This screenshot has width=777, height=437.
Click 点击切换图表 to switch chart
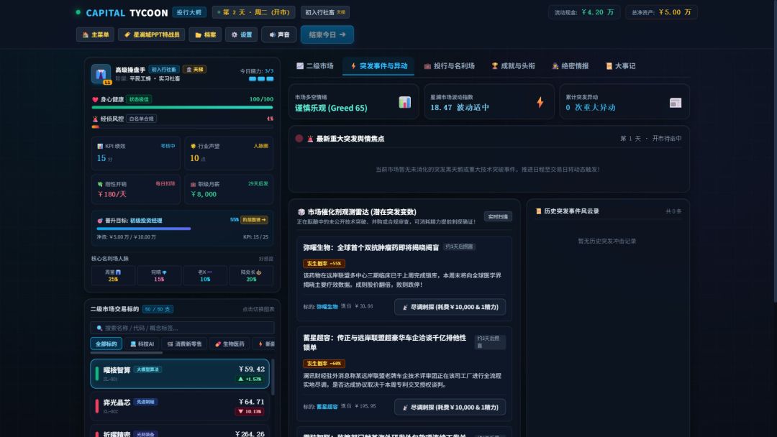point(258,309)
